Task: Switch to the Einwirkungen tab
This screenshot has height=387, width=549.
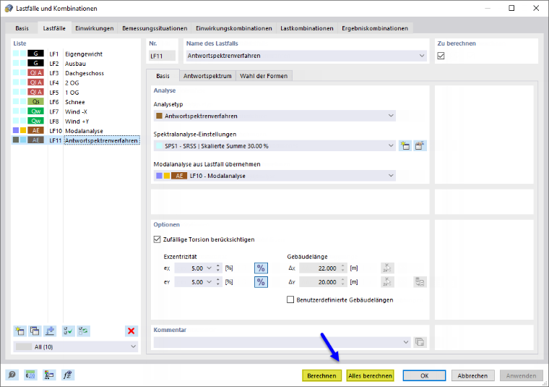Action: pyautogui.click(x=94, y=28)
